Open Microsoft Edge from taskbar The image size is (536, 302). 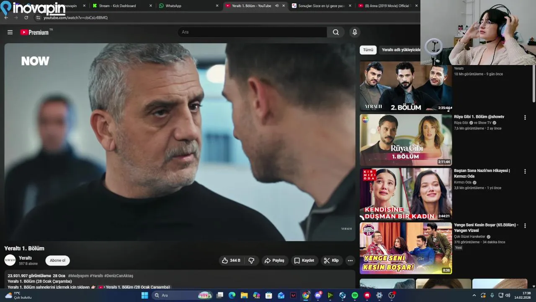232,295
